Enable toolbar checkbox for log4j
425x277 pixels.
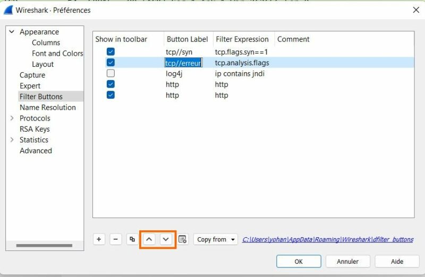tap(110, 73)
